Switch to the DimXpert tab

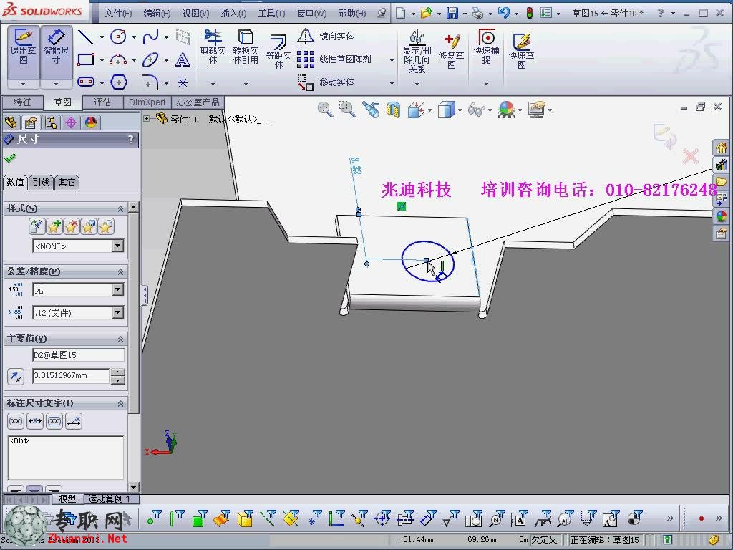(x=147, y=102)
